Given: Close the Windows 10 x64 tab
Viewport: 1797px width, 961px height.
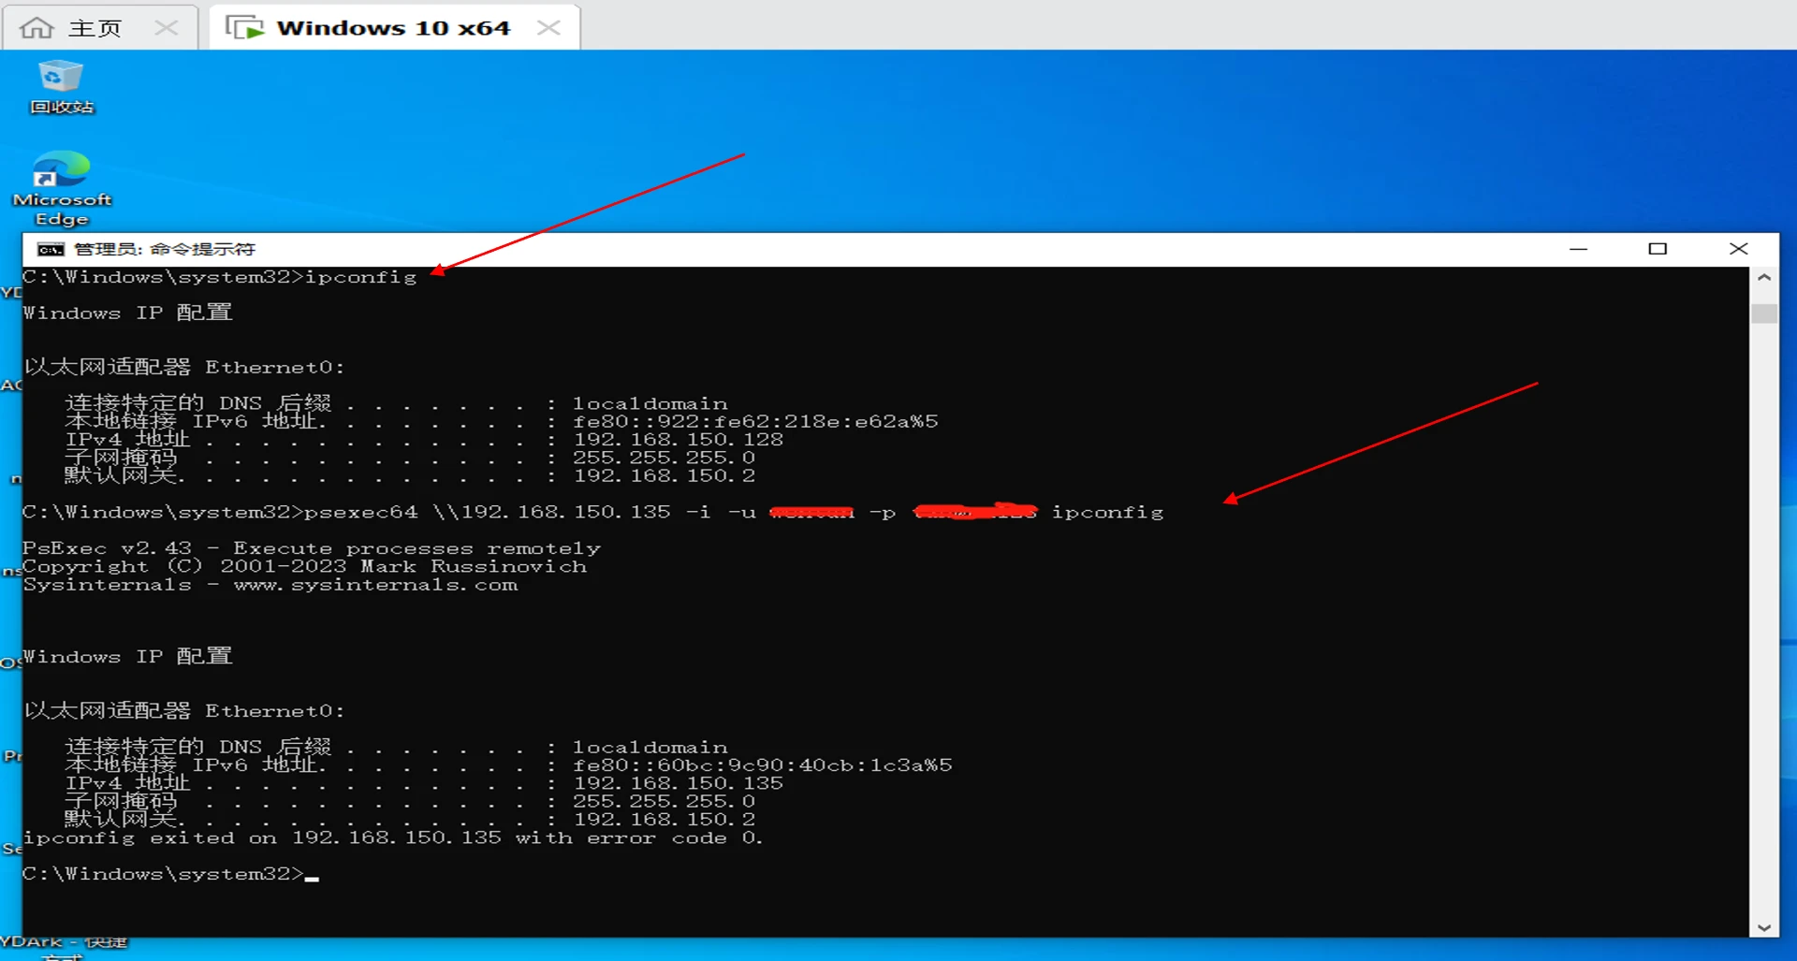Looking at the screenshot, I should [549, 27].
